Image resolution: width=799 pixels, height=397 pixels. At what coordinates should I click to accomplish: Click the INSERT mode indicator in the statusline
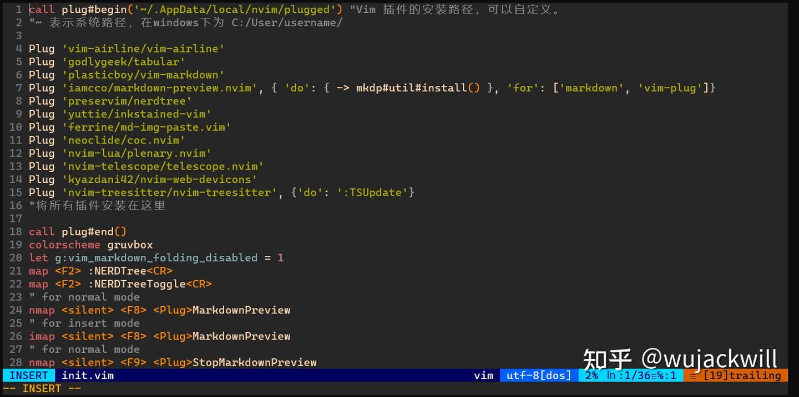pos(28,375)
